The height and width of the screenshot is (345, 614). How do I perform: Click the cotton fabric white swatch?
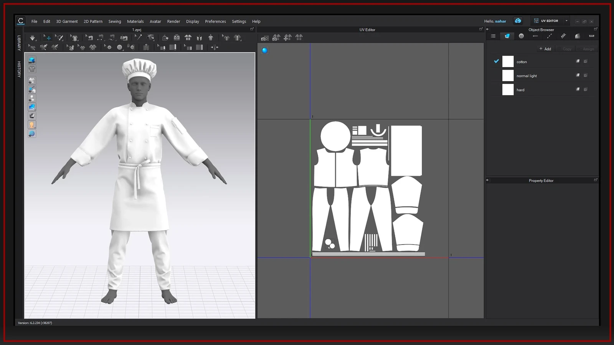pyautogui.click(x=508, y=61)
